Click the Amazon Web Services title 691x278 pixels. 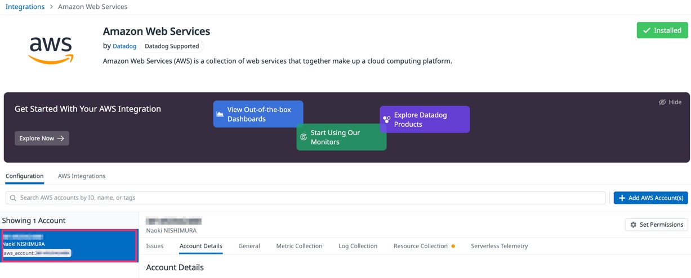click(157, 32)
